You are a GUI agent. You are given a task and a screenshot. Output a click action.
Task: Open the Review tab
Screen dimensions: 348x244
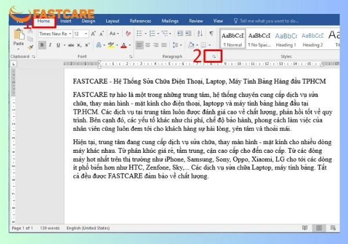[x=196, y=21]
